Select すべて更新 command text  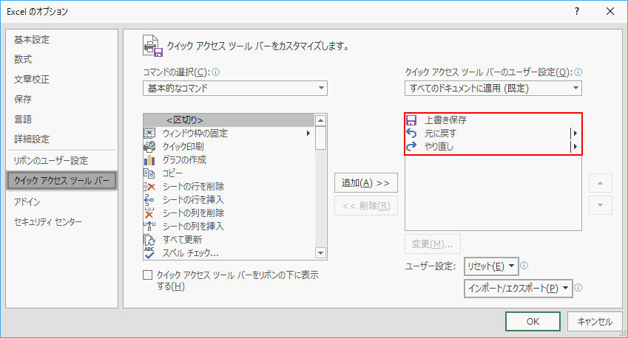click(x=182, y=240)
